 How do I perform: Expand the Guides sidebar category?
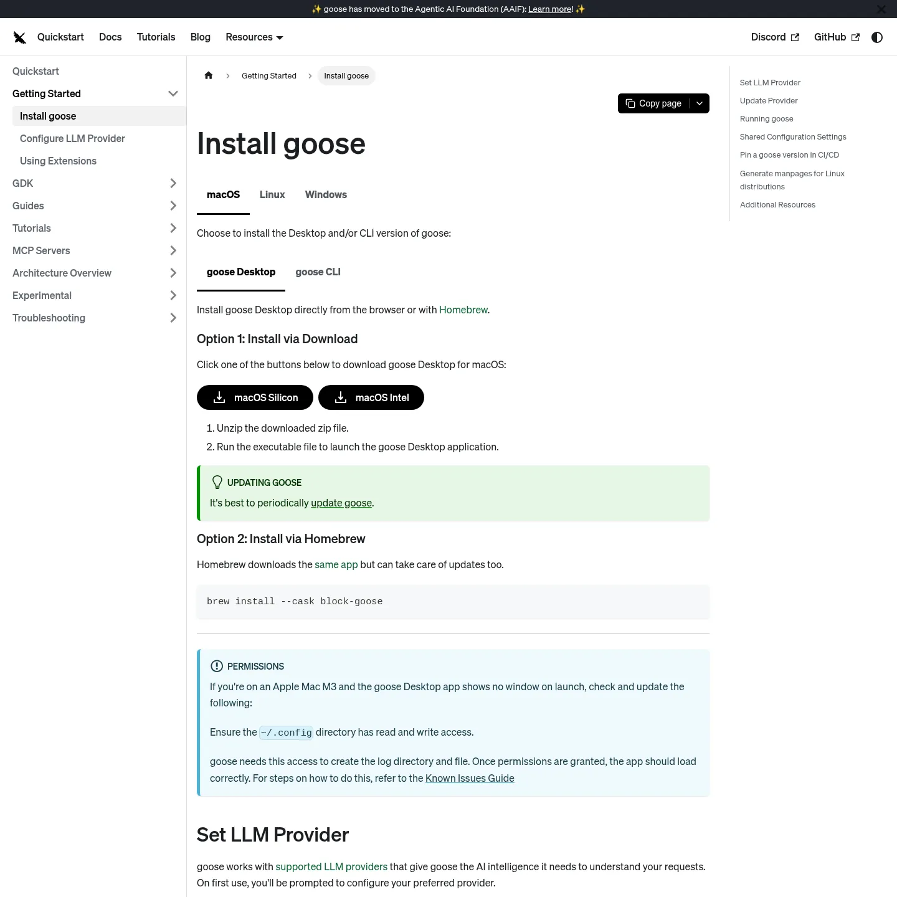click(173, 206)
